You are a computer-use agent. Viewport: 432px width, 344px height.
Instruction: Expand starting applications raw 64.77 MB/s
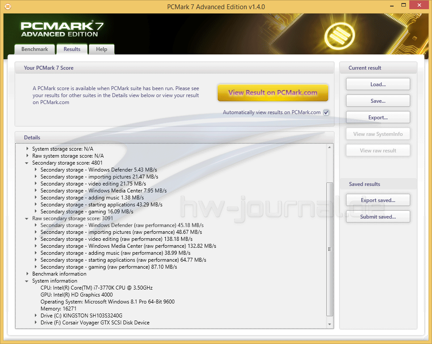click(35, 260)
